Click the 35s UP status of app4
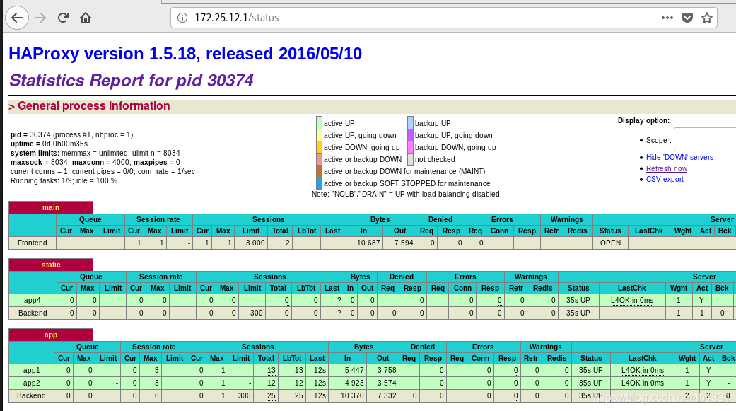736x411 pixels. [x=578, y=300]
